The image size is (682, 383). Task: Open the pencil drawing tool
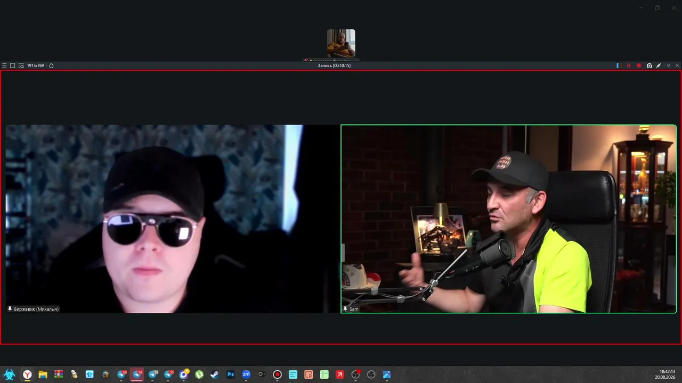pyautogui.click(x=659, y=65)
